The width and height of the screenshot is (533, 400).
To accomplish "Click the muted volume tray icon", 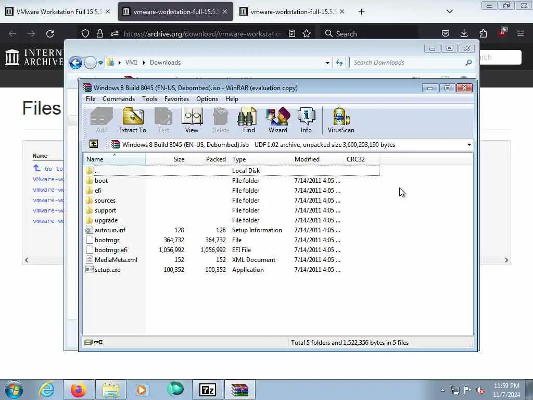I will (480, 390).
